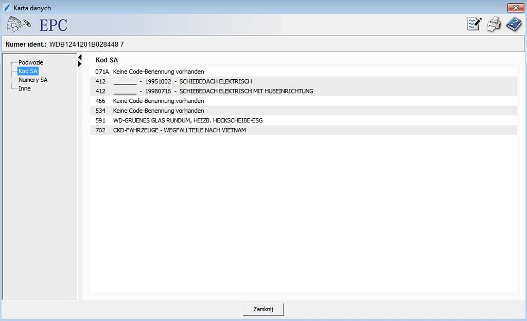This screenshot has height=321, width=527.
Task: Select the 071A code row
Action: coord(304,72)
